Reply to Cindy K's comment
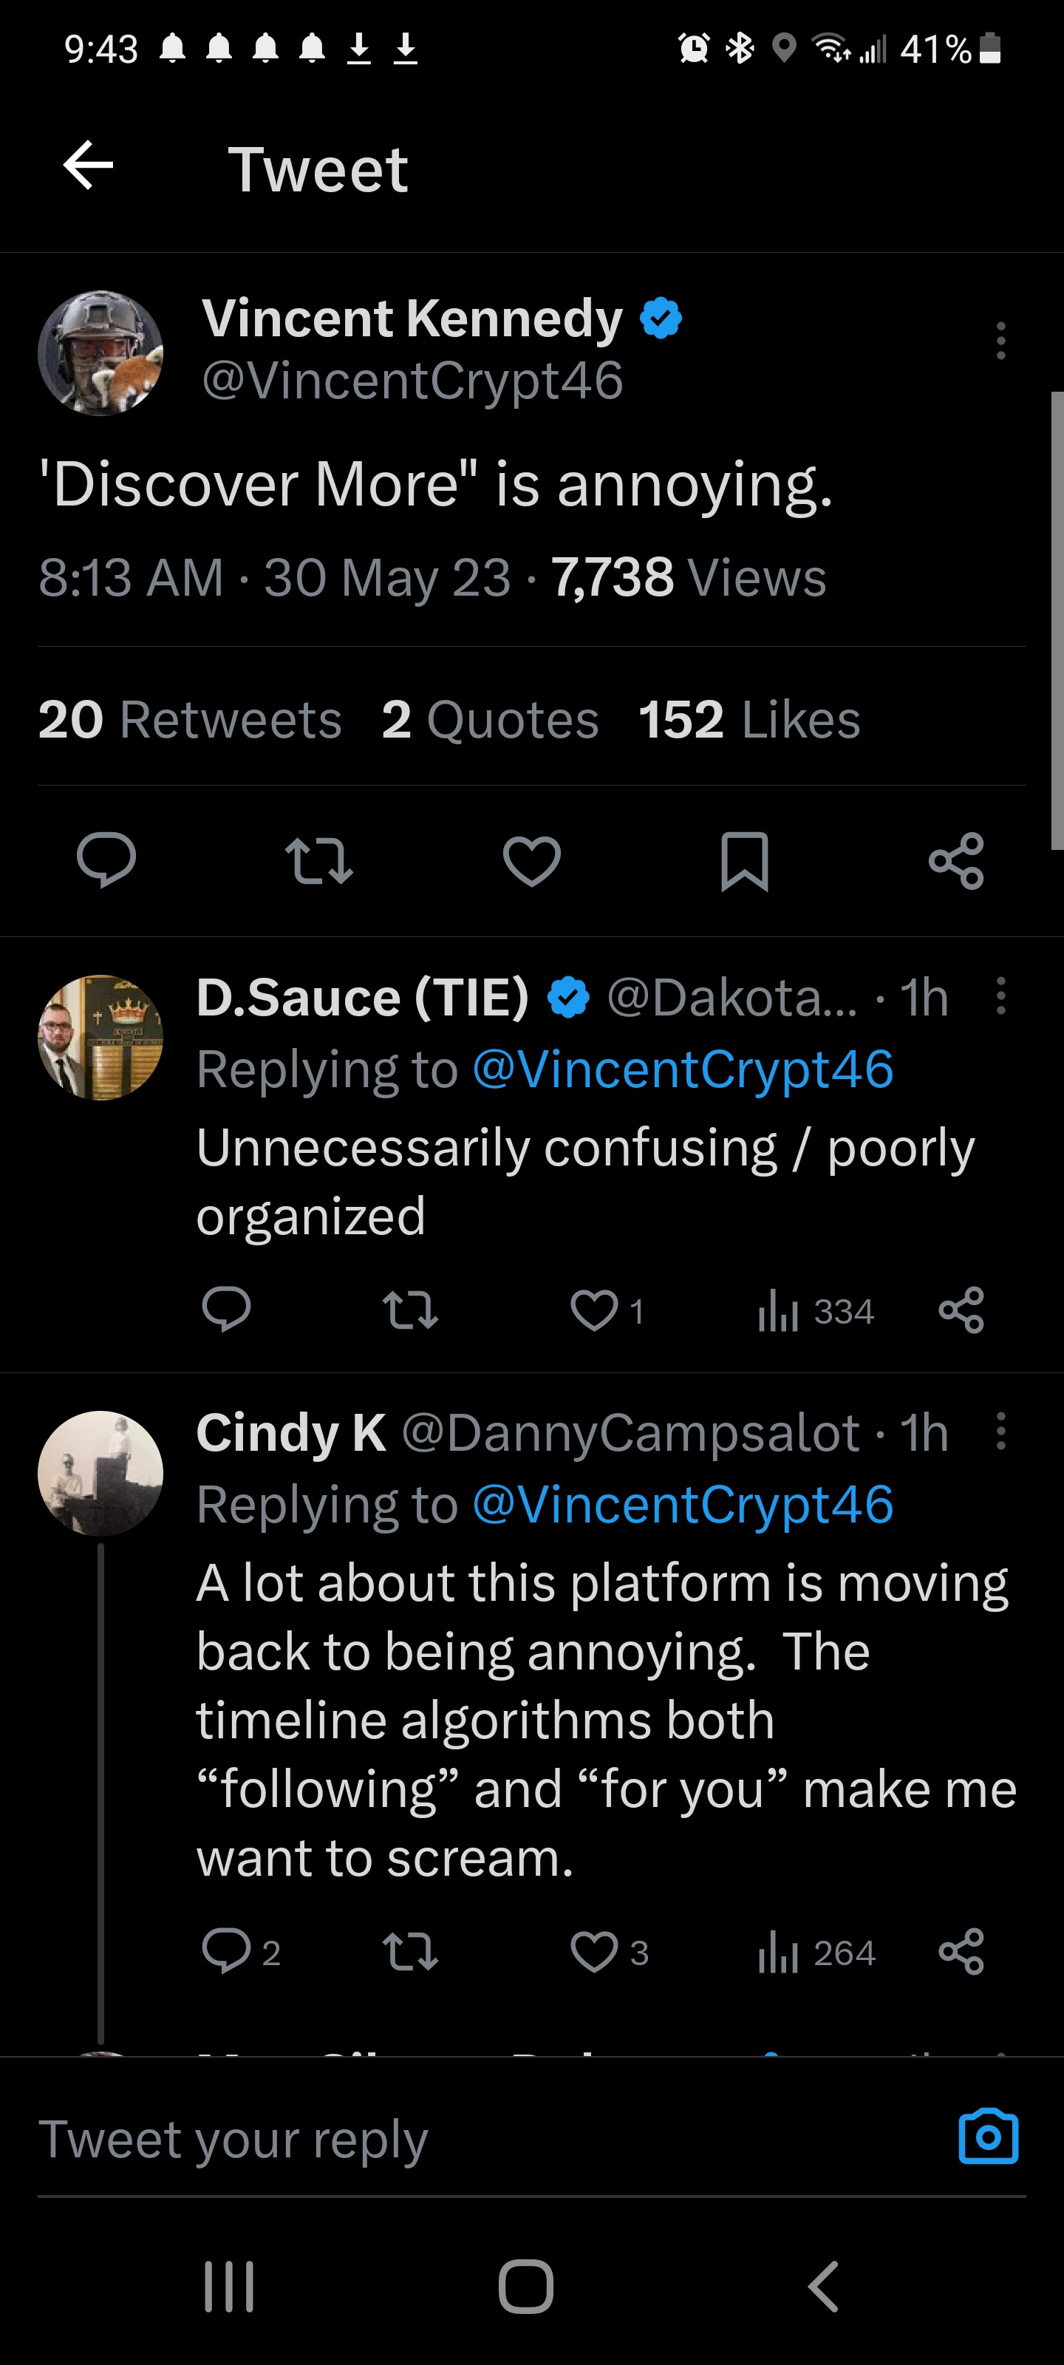1064x2365 pixels. point(227,1951)
